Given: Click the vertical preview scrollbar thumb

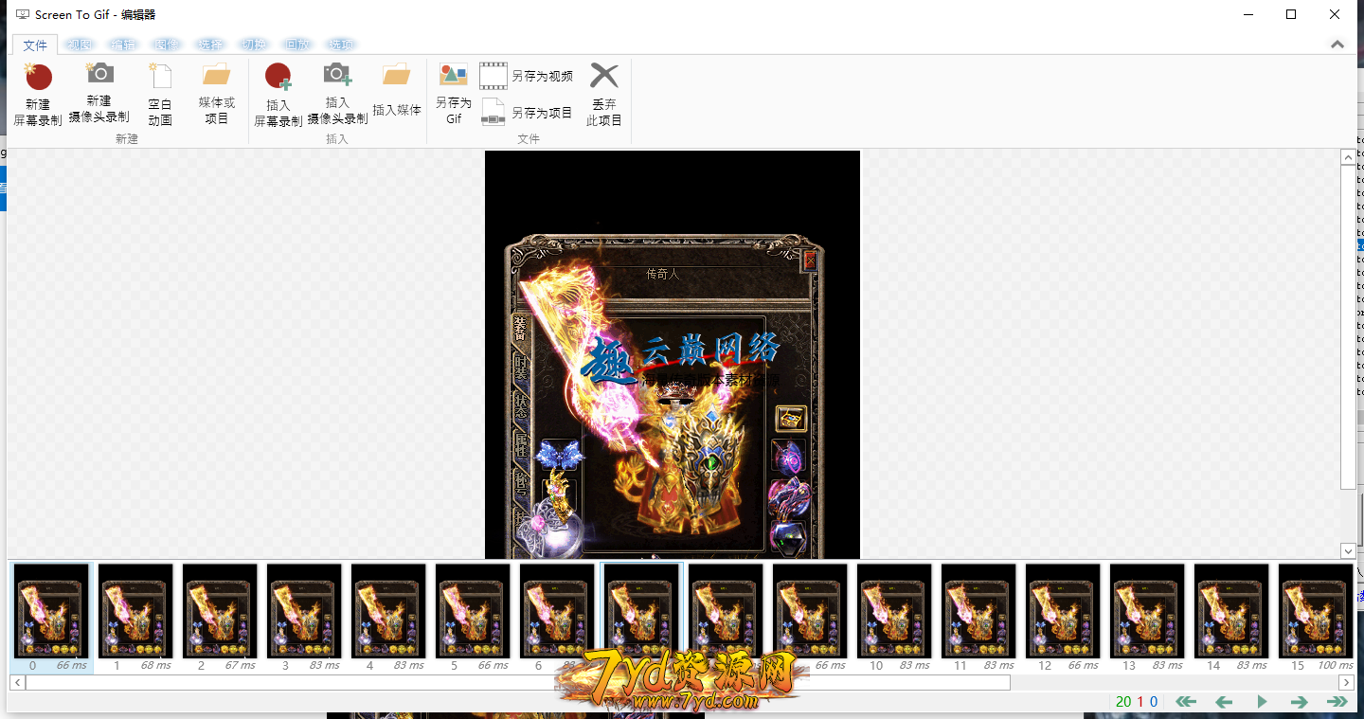Looking at the screenshot, I should click(x=1348, y=328).
